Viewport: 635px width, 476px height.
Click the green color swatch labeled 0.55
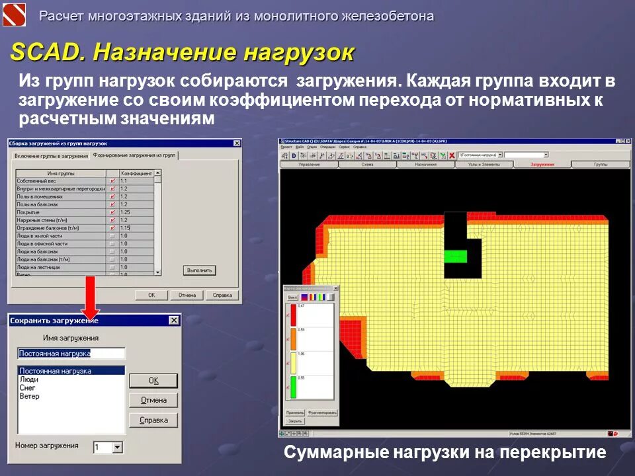click(294, 387)
